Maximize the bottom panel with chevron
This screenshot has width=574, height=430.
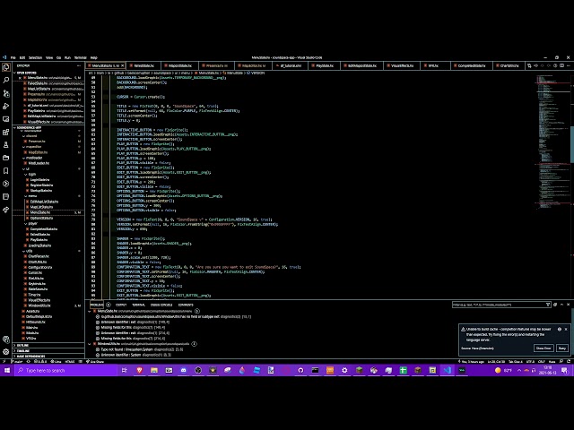point(561,305)
